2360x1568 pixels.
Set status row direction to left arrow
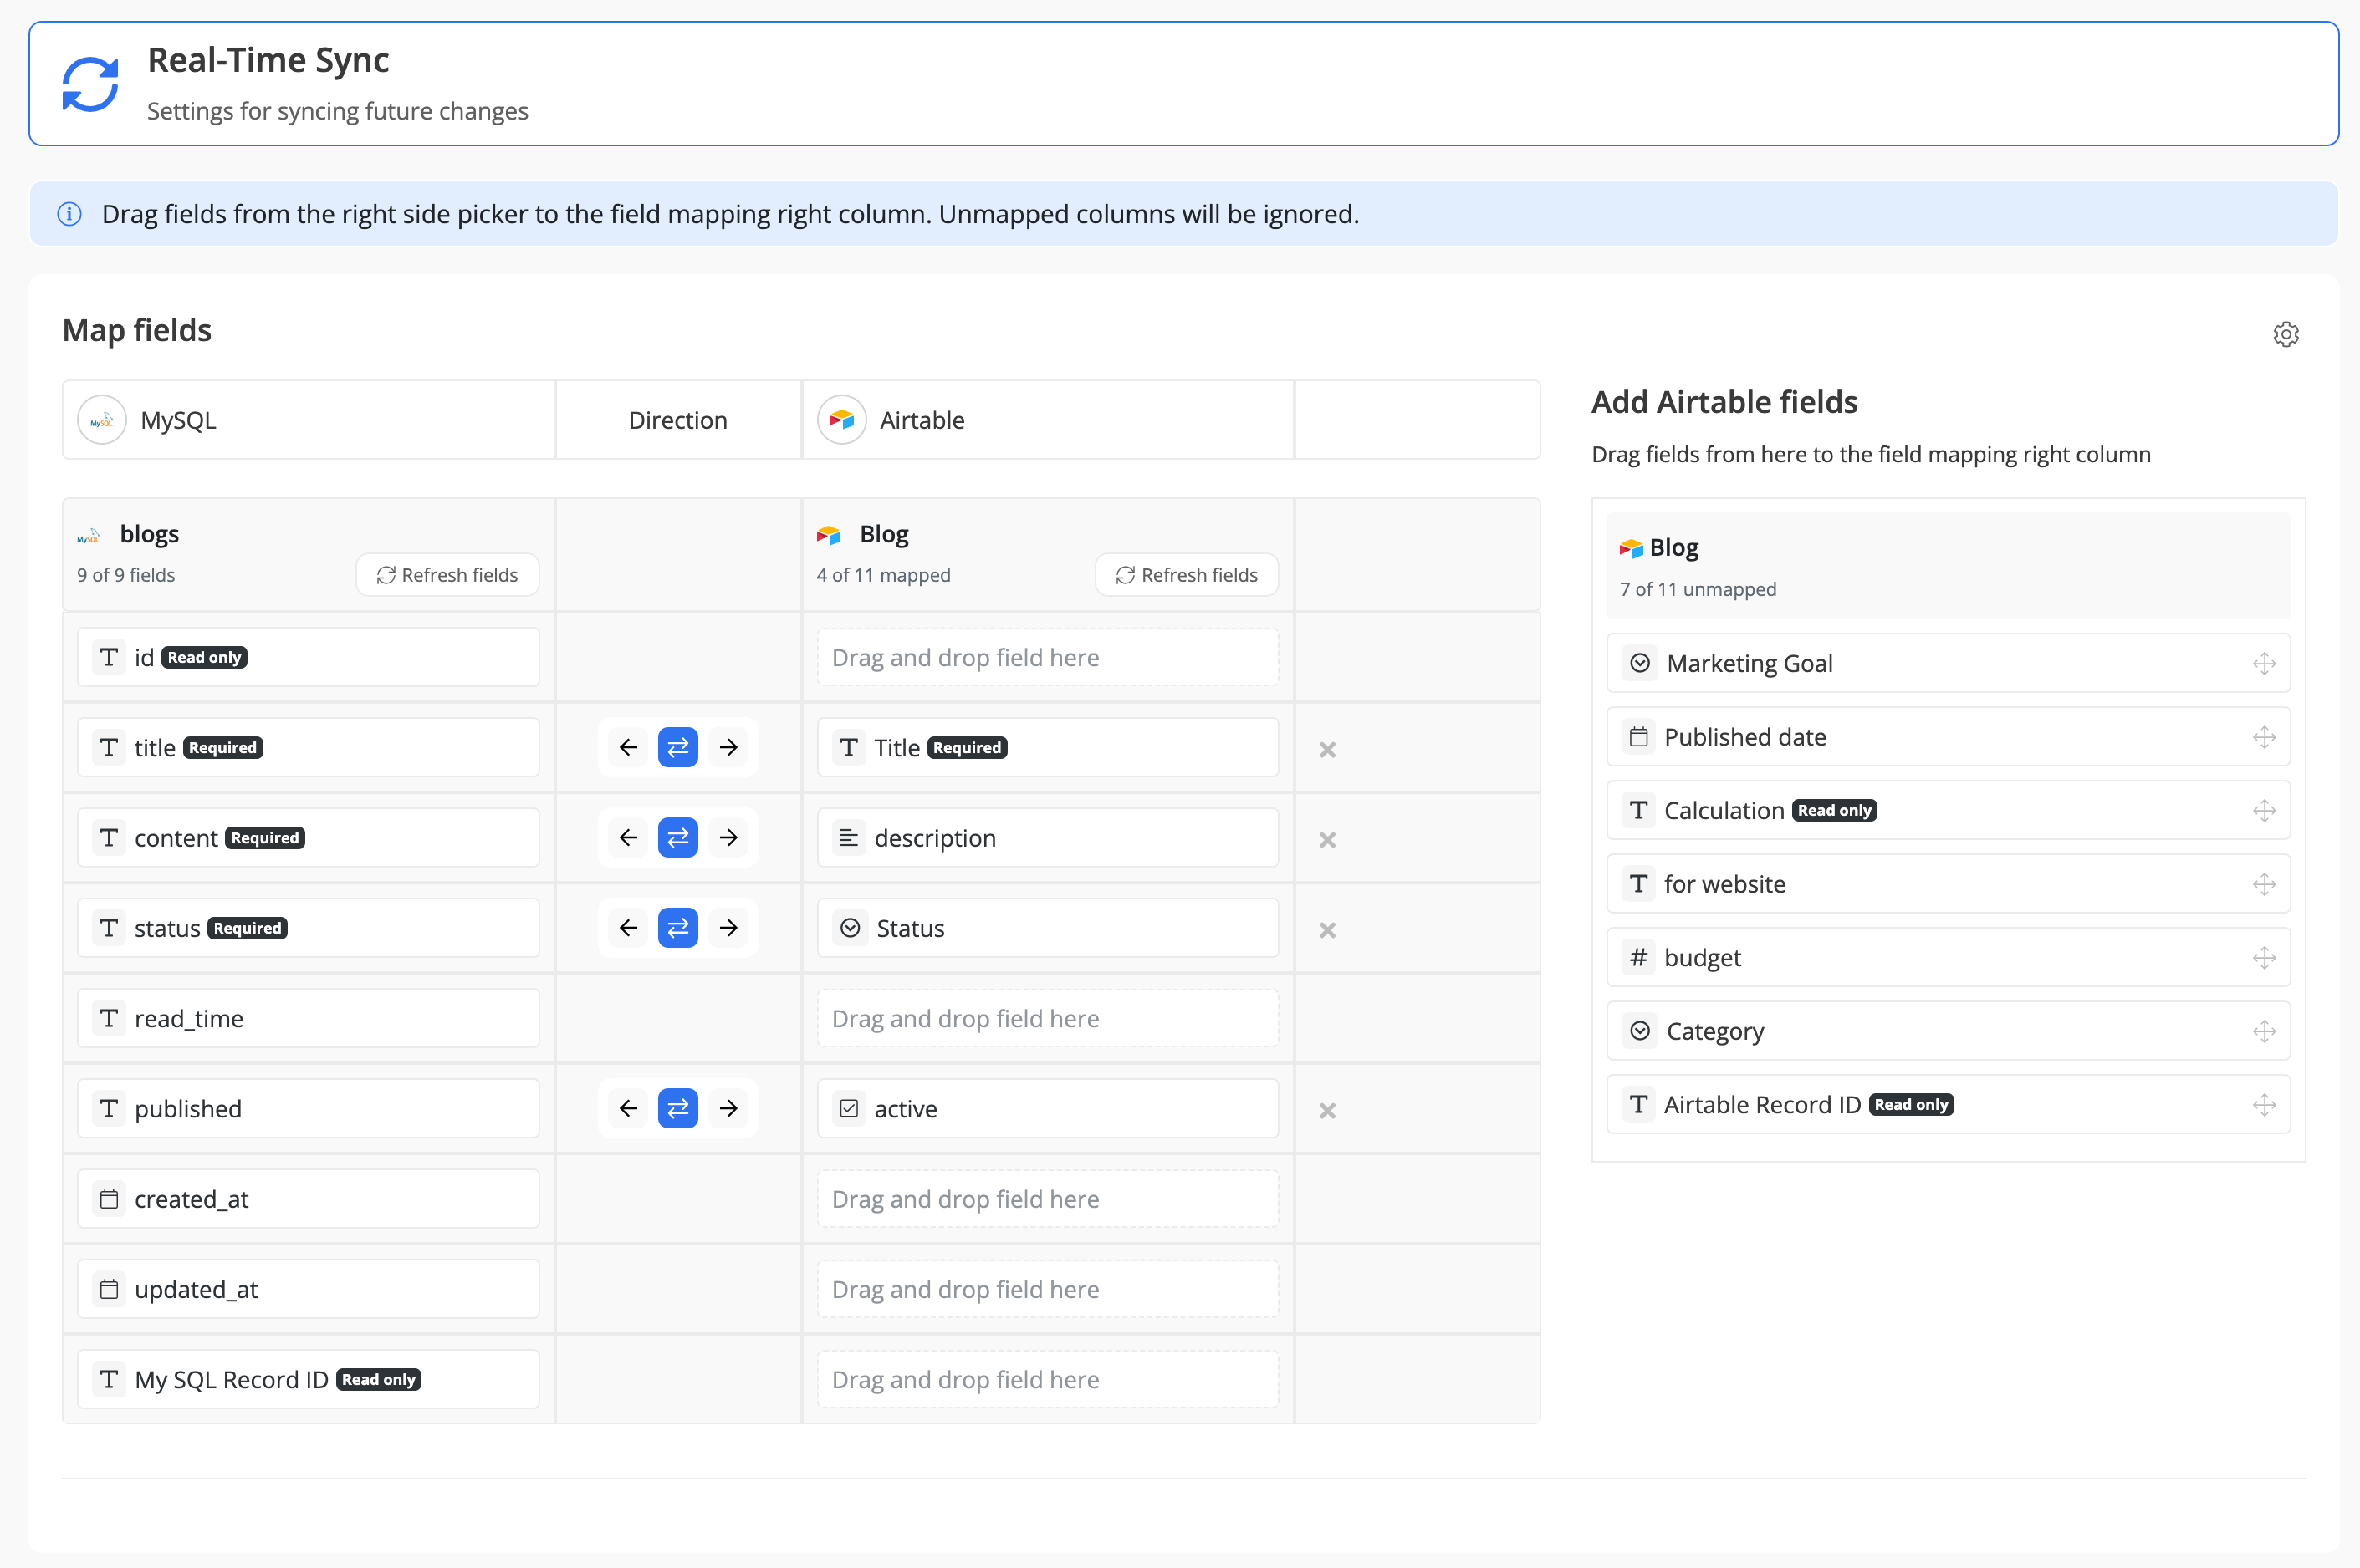628,928
